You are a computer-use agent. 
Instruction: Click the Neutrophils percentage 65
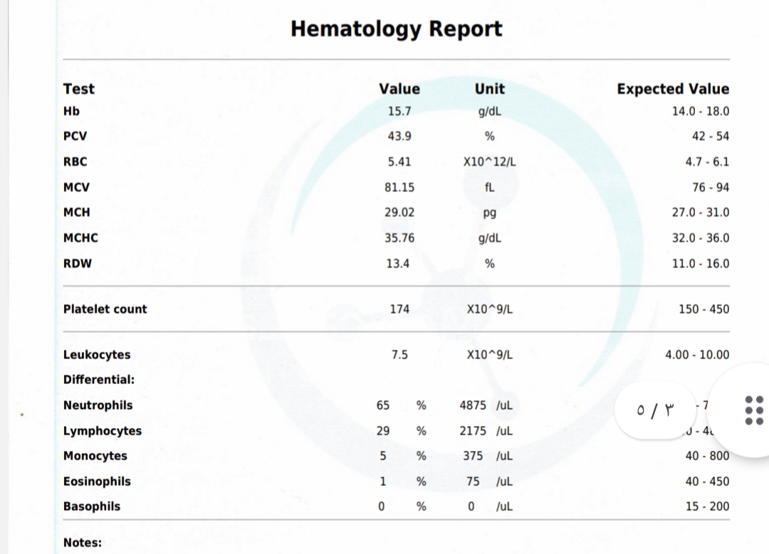pyautogui.click(x=383, y=405)
